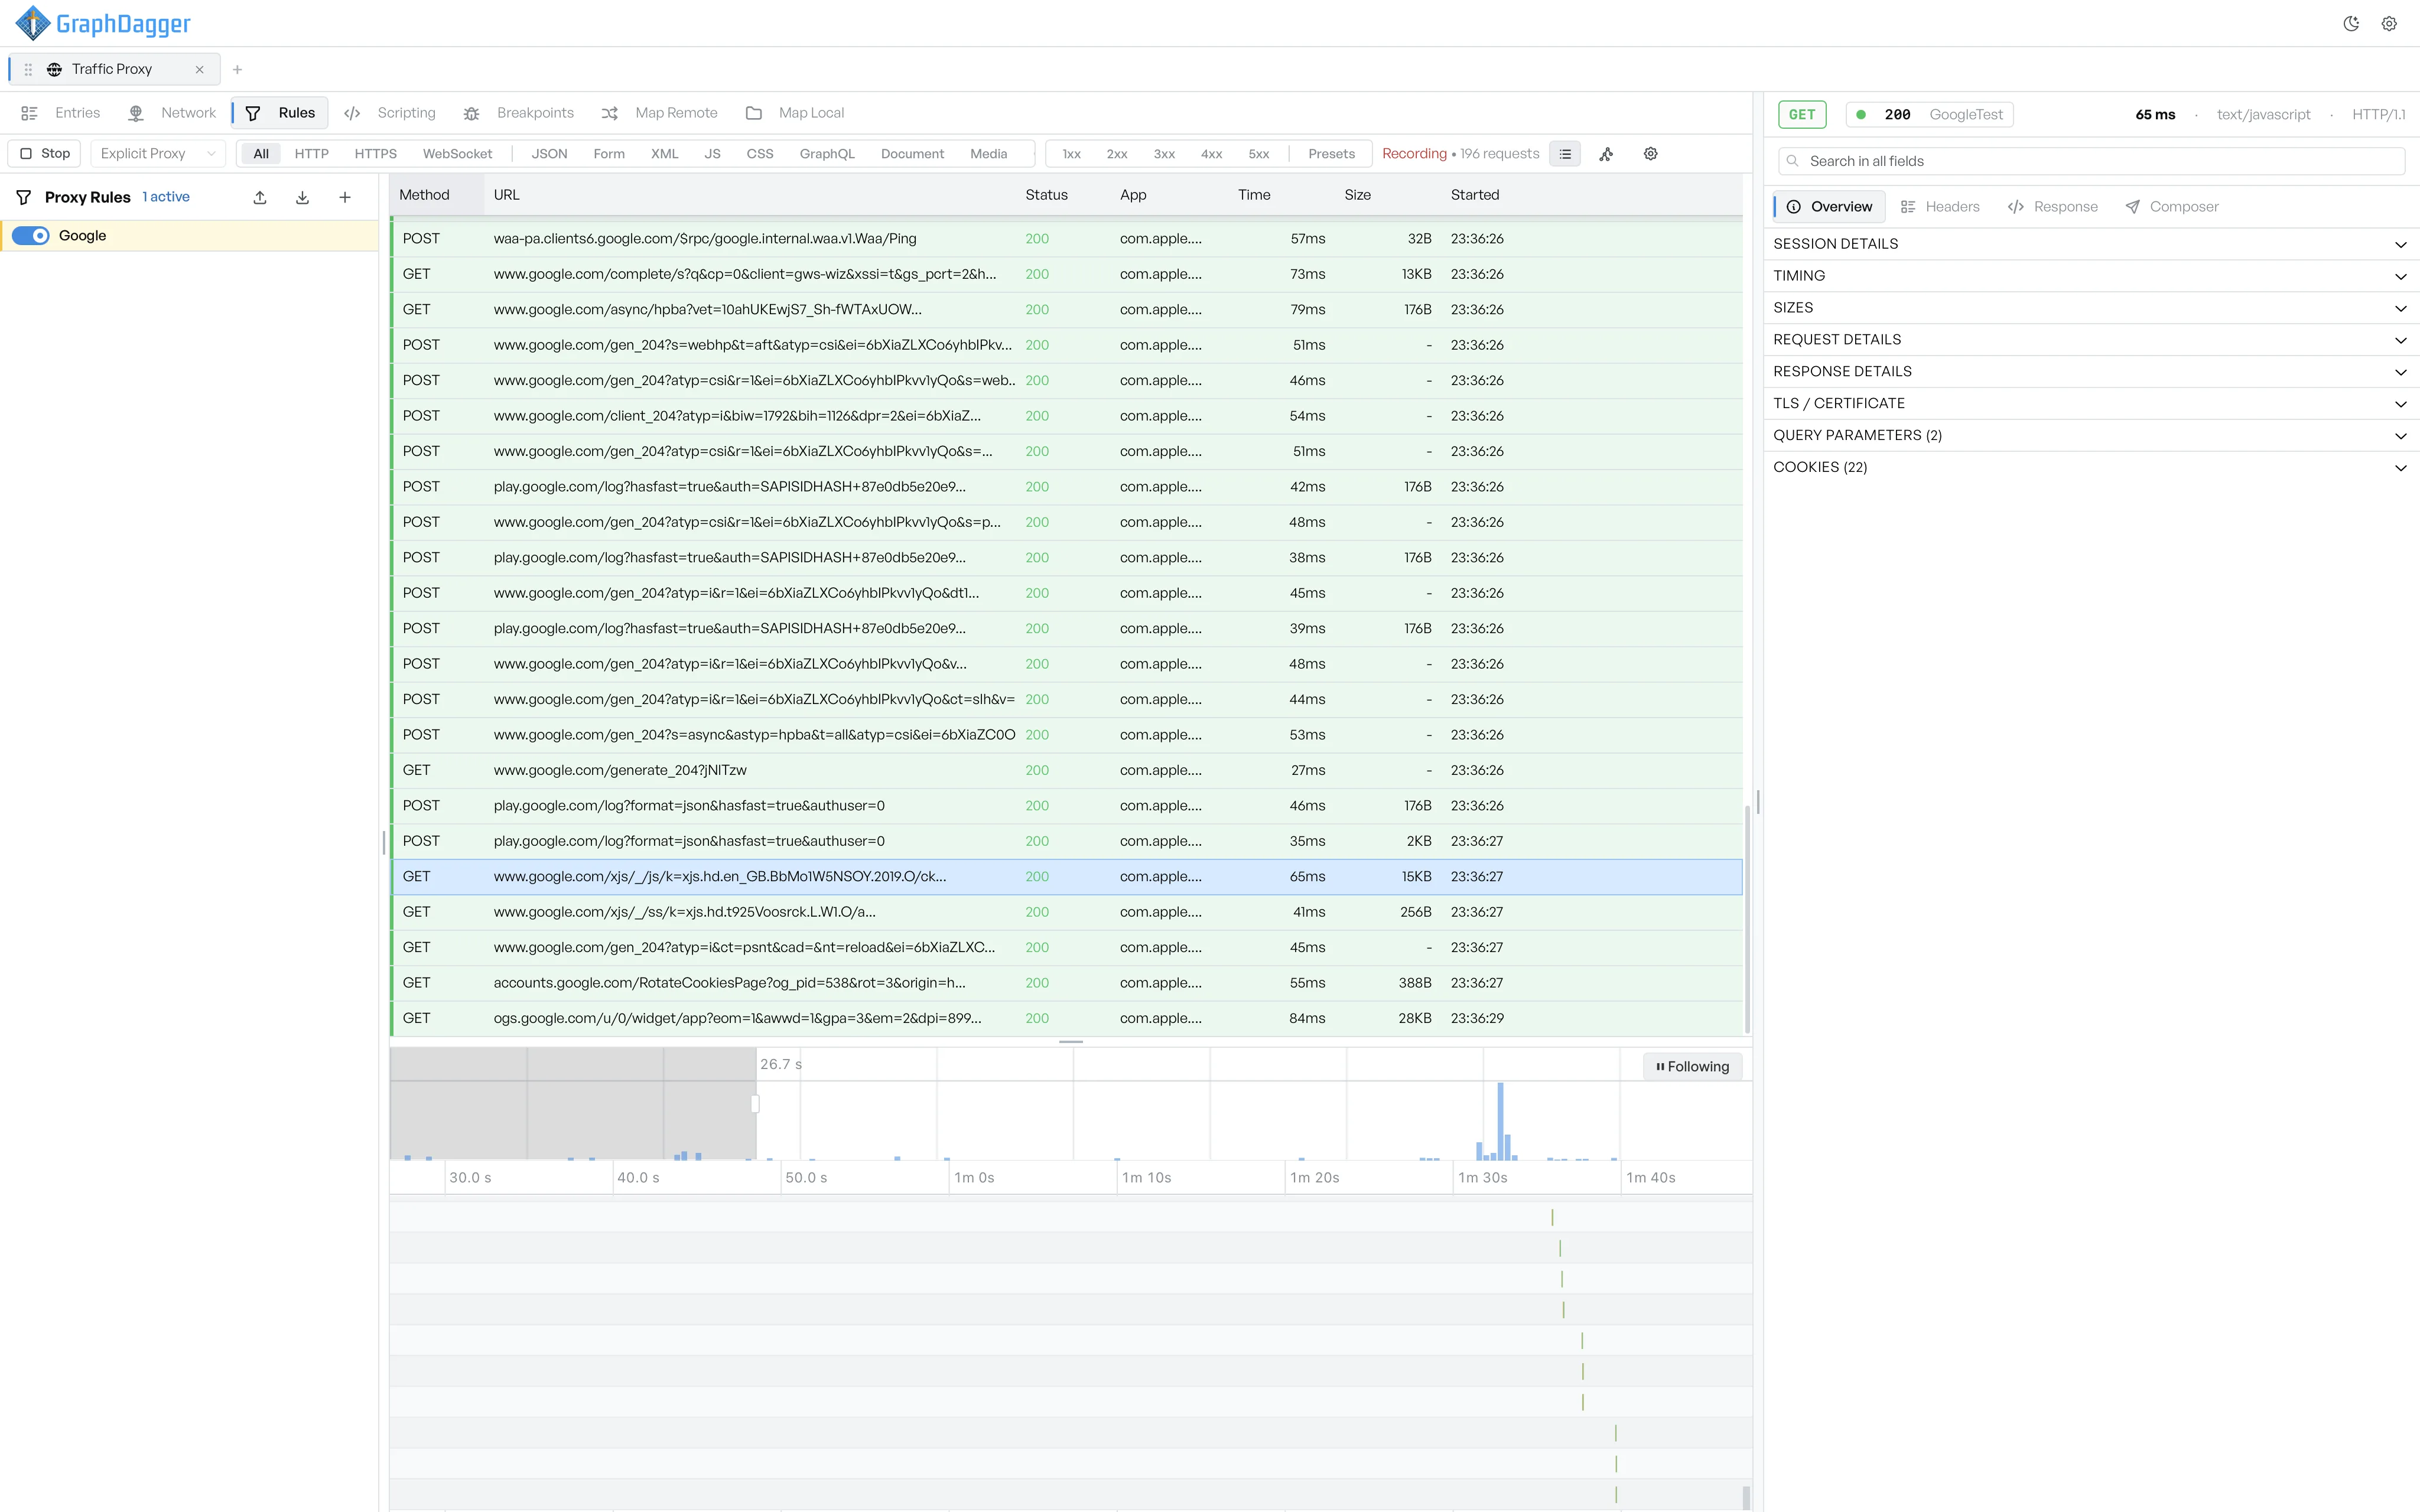The width and height of the screenshot is (2420, 1512).
Task: Expand the COOKIES (22) section
Action: click(2091, 467)
